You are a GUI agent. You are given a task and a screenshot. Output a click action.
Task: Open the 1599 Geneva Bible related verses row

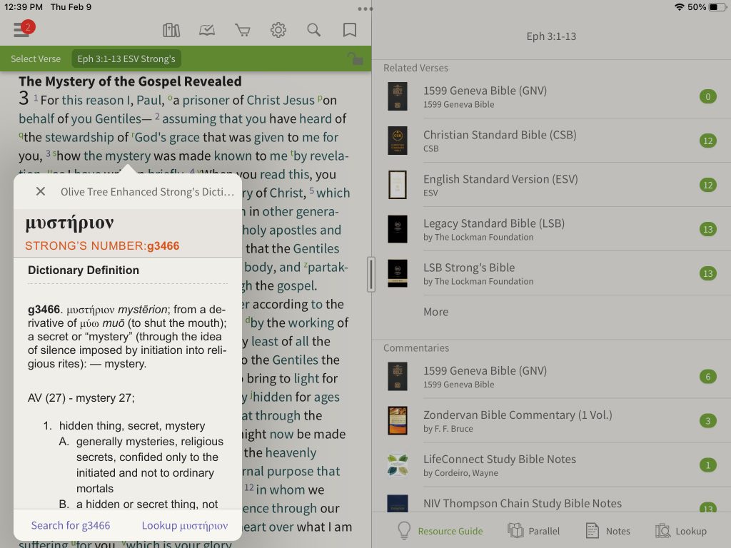pyautogui.click(x=552, y=96)
